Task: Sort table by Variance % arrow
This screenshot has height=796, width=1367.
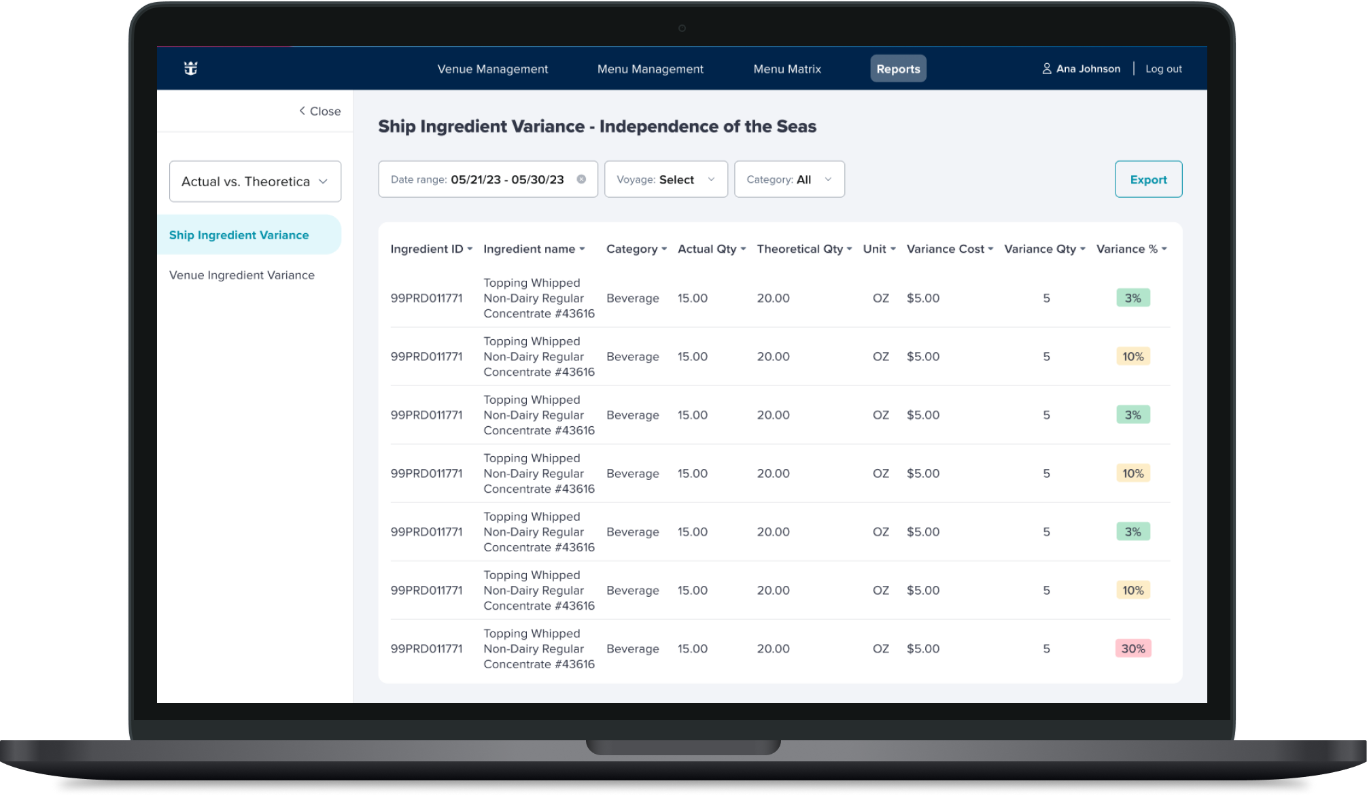Action: click(1164, 249)
